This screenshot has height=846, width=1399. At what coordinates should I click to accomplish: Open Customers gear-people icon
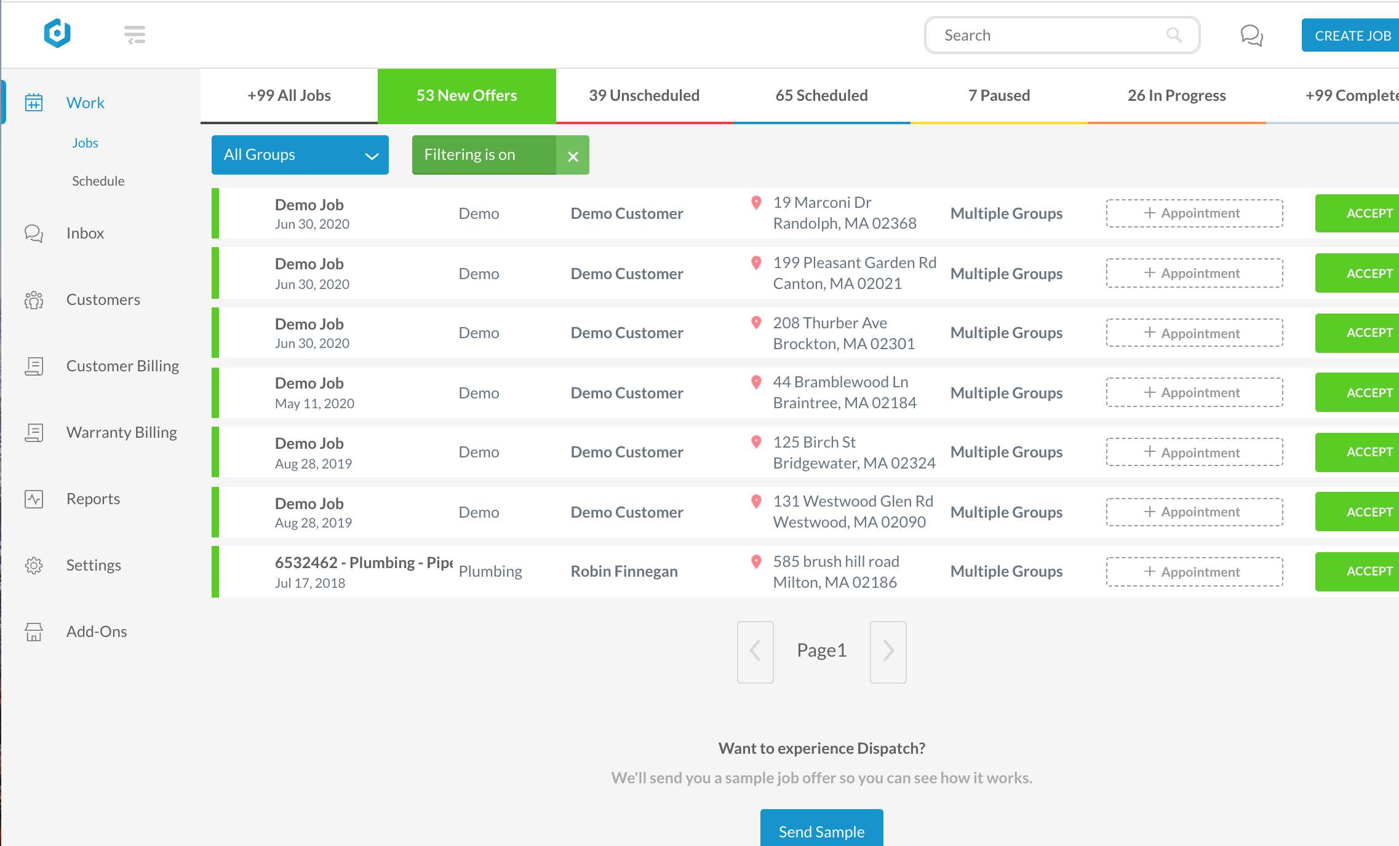34,300
